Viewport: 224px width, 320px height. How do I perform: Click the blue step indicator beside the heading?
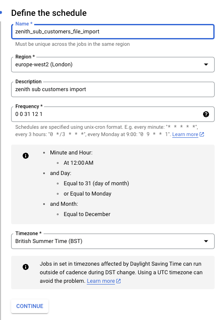(1, 13)
